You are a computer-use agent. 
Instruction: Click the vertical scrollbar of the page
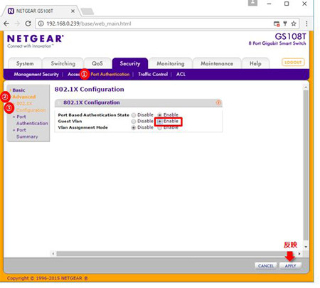(306, 165)
